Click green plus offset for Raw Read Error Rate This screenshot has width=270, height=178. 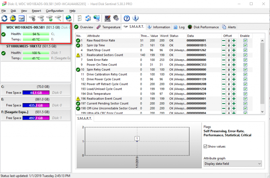coord(233,40)
